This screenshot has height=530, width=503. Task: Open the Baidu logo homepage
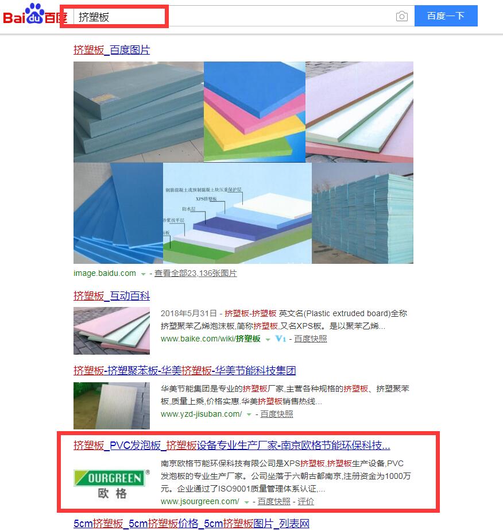(35, 14)
